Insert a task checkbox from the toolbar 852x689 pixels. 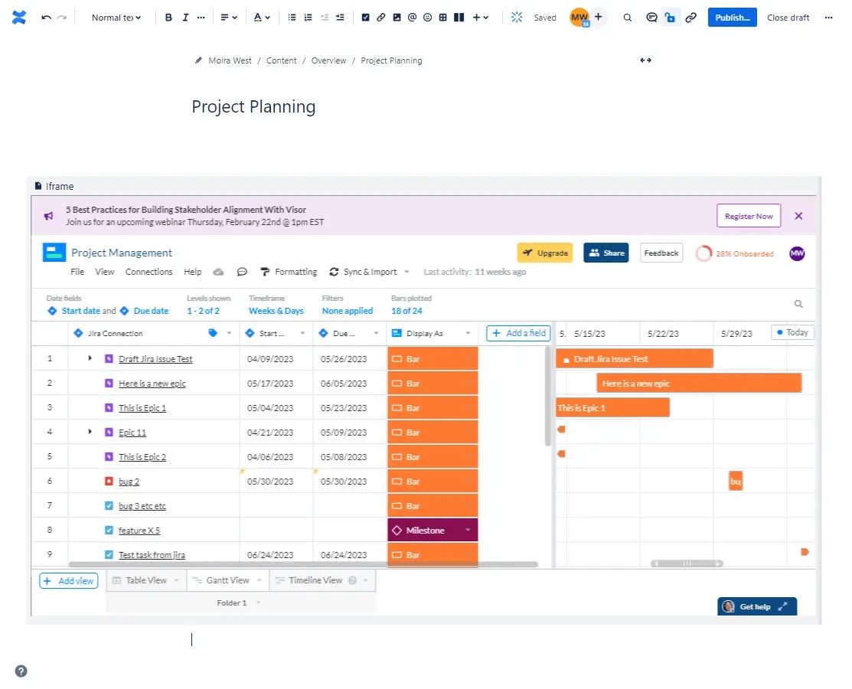click(x=366, y=17)
